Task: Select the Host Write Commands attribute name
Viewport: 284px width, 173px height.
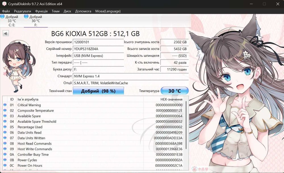Action: click(35, 149)
